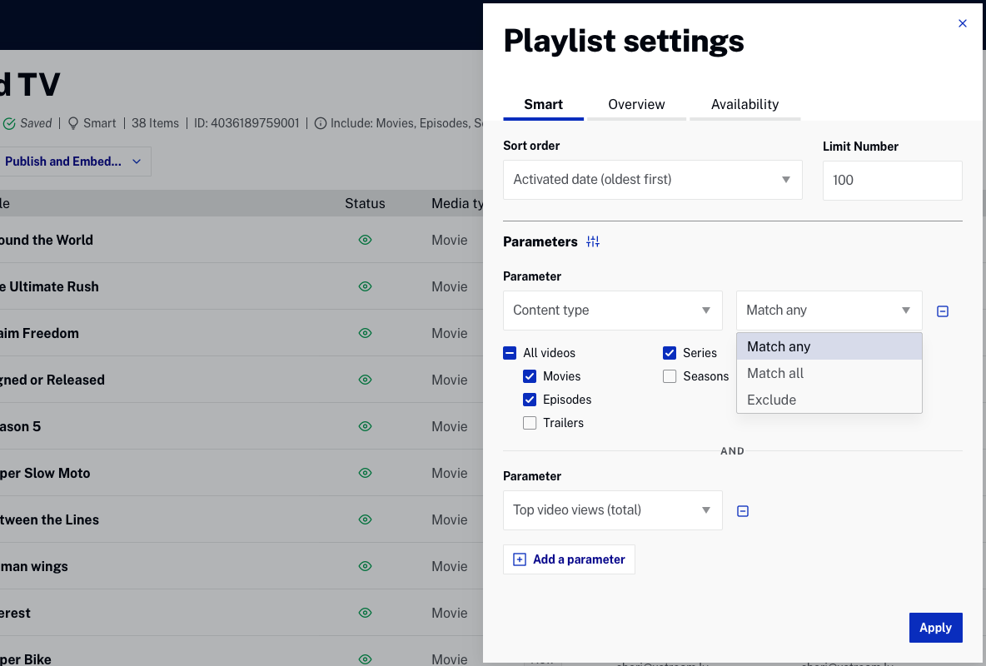Switch to the Overview tab
This screenshot has height=666, width=986.
tap(636, 104)
